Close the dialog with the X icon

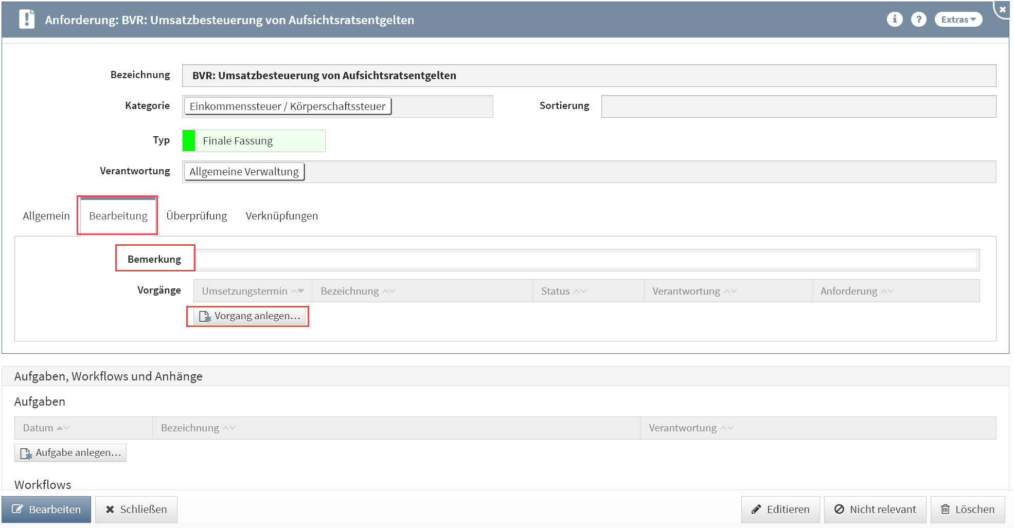click(1002, 9)
